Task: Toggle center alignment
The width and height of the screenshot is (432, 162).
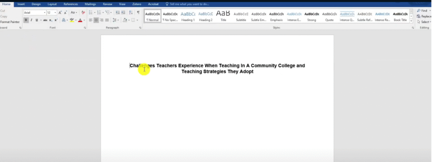Action: [96, 20]
